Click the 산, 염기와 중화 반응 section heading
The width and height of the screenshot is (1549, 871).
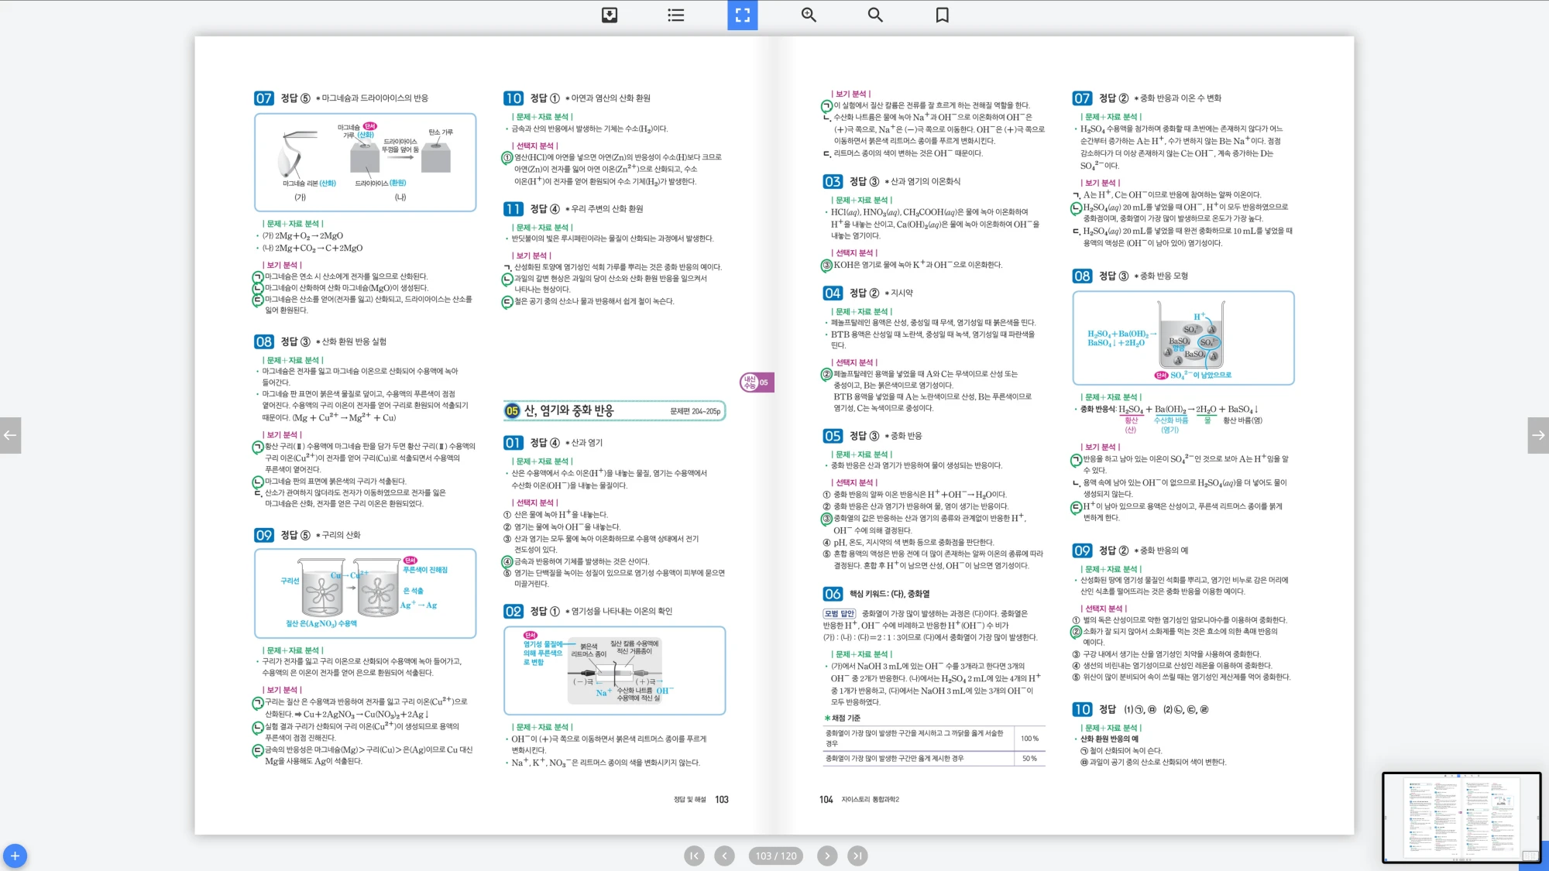coord(569,411)
